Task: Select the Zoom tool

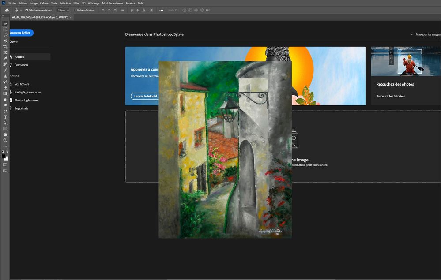Action: pos(5,140)
